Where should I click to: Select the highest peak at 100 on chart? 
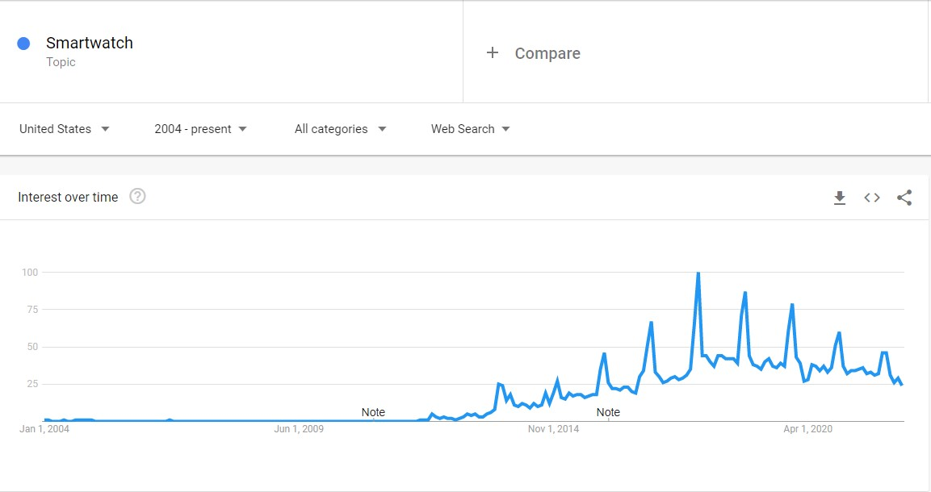(698, 273)
